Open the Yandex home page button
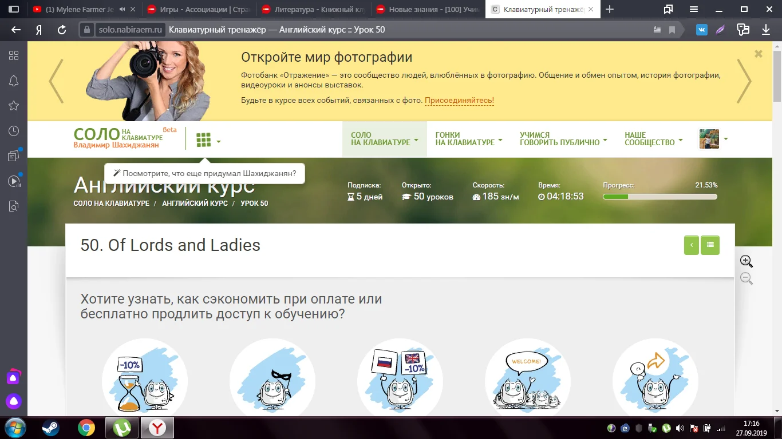The width and height of the screenshot is (782, 439). (39, 30)
